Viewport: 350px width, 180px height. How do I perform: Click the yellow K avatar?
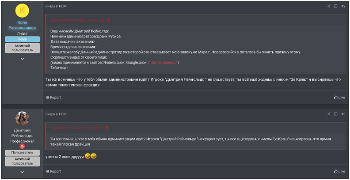(x=23, y=10)
